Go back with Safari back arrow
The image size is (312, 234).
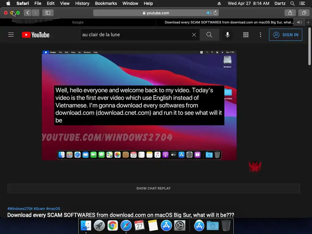[x=28, y=13]
